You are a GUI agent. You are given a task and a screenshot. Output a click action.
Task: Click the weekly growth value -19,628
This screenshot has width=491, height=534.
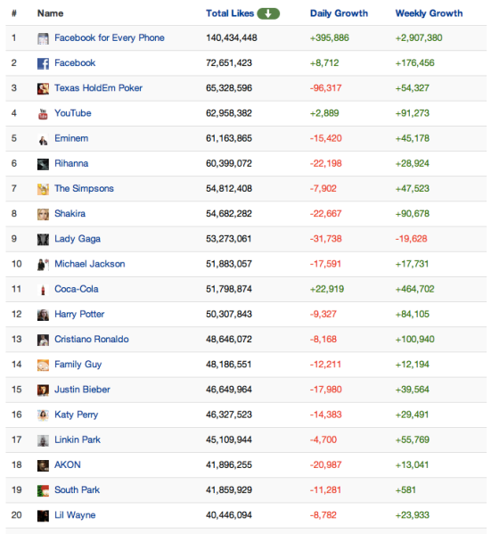click(x=411, y=239)
